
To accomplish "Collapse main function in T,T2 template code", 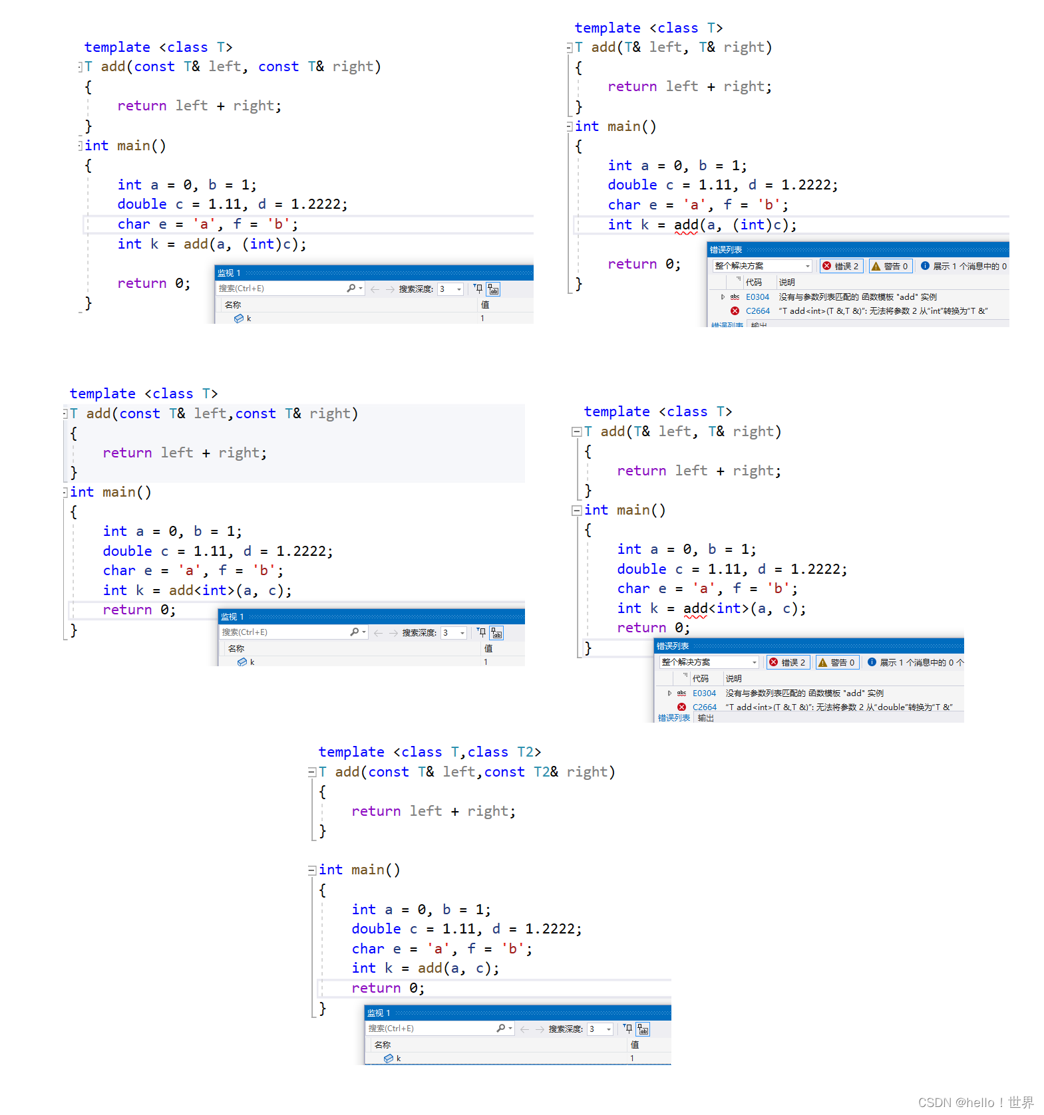I will pyautogui.click(x=312, y=870).
